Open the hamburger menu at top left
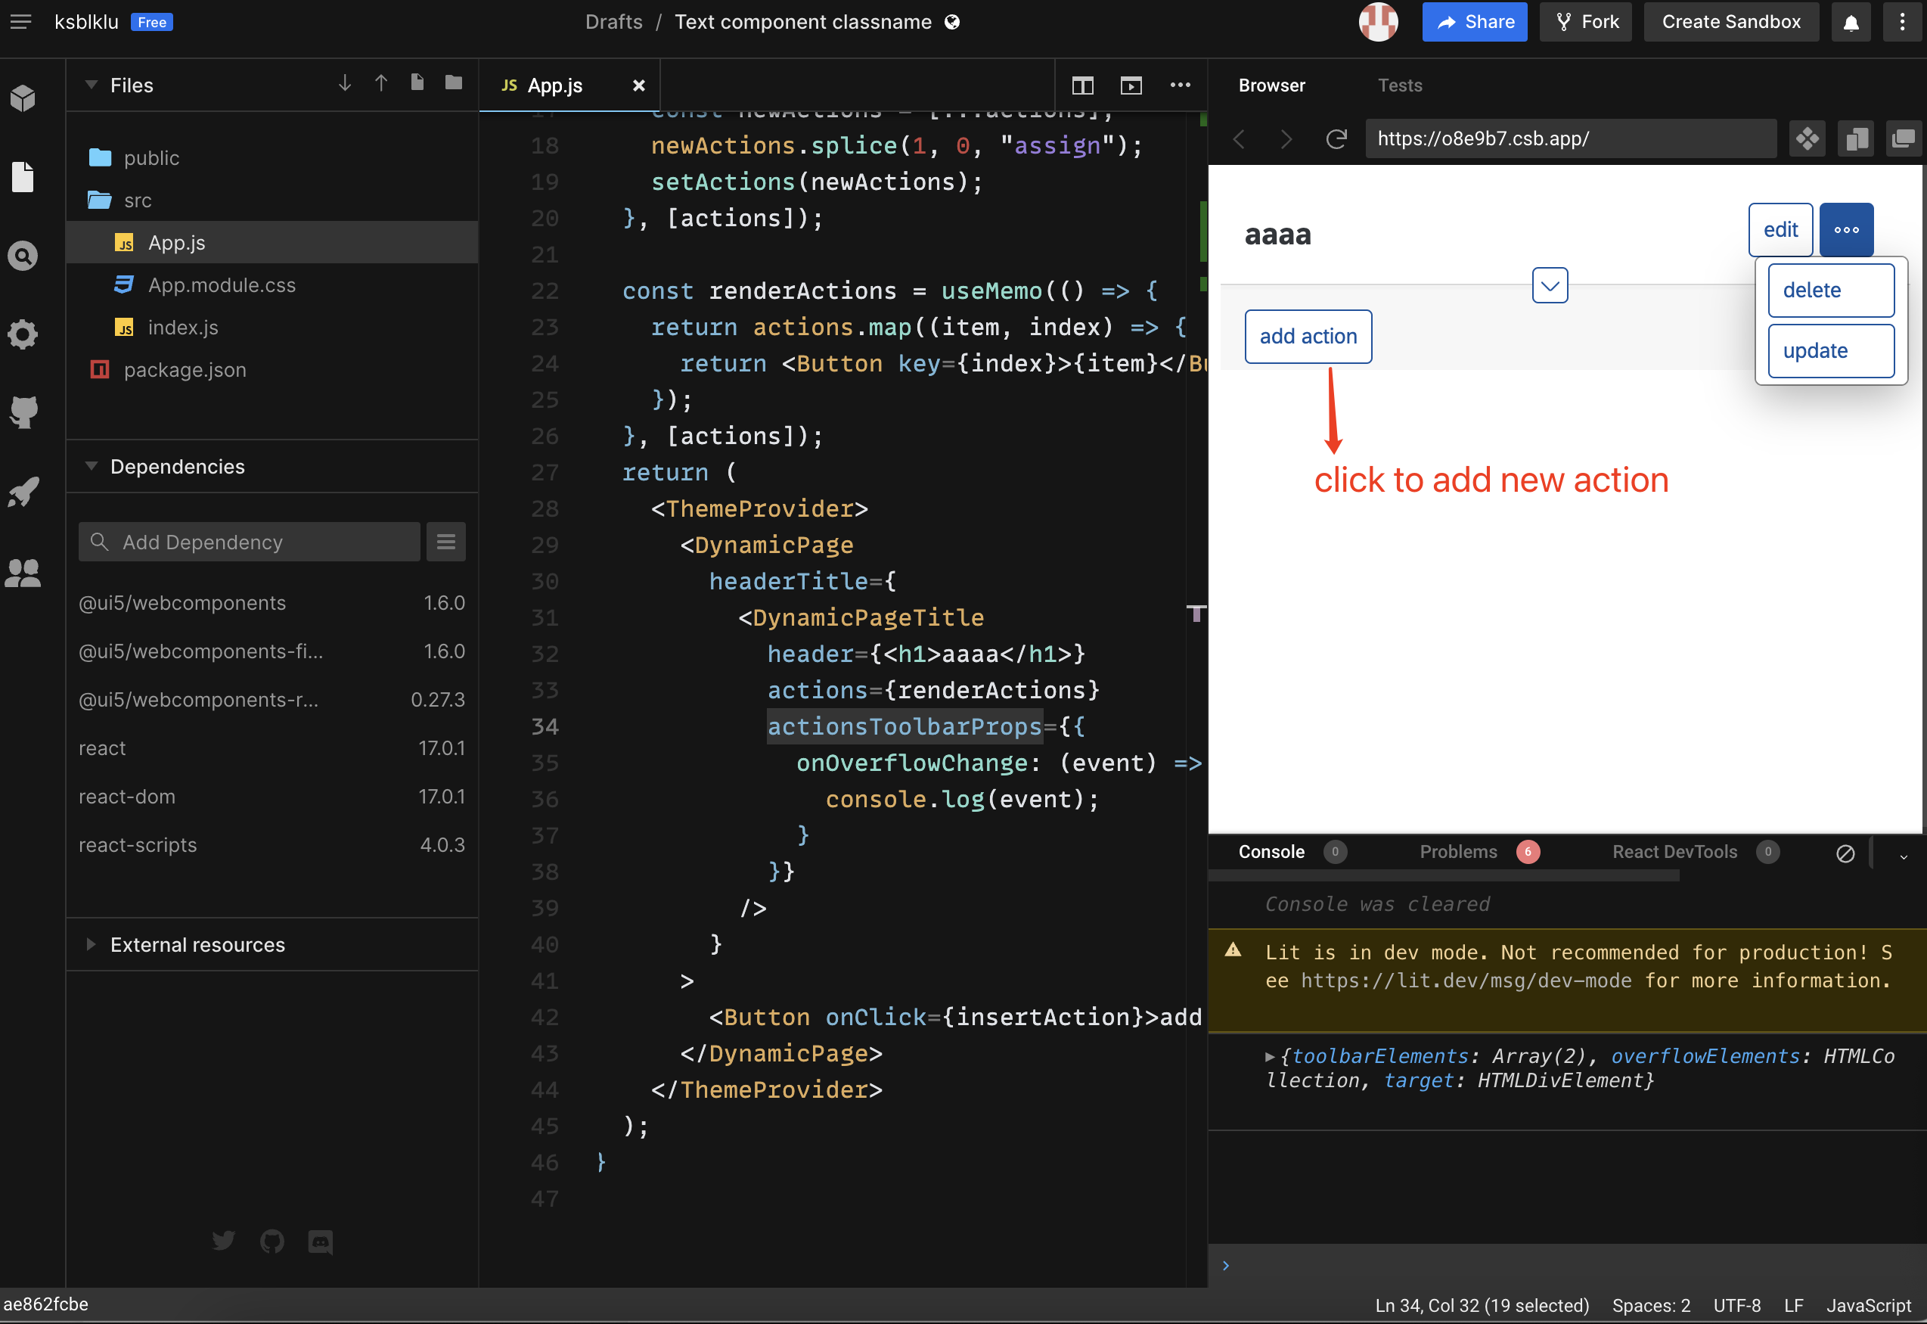1927x1324 pixels. tap(20, 22)
